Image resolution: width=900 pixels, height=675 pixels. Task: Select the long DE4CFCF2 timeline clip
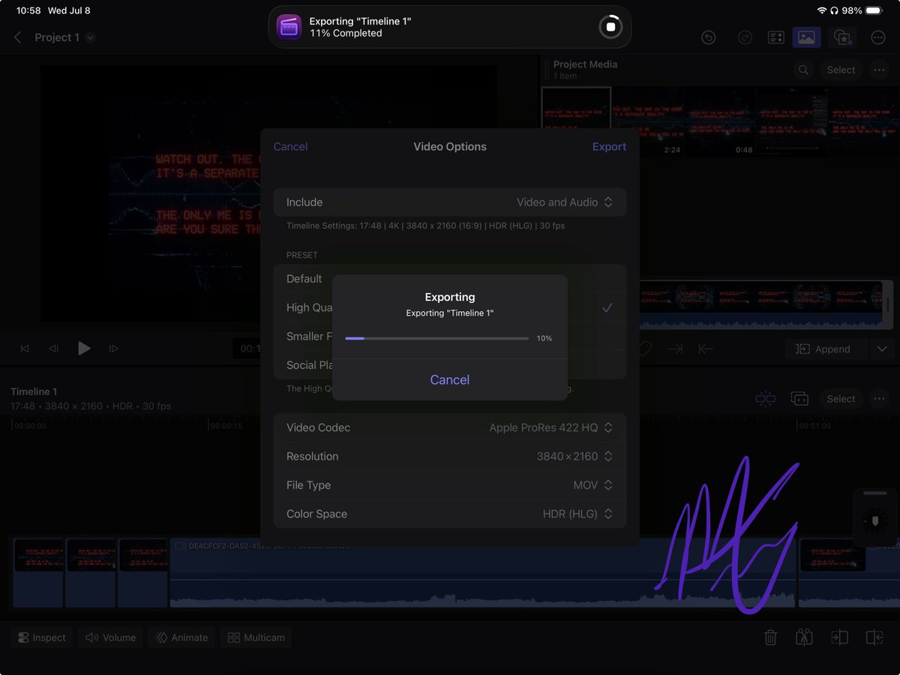(482, 572)
